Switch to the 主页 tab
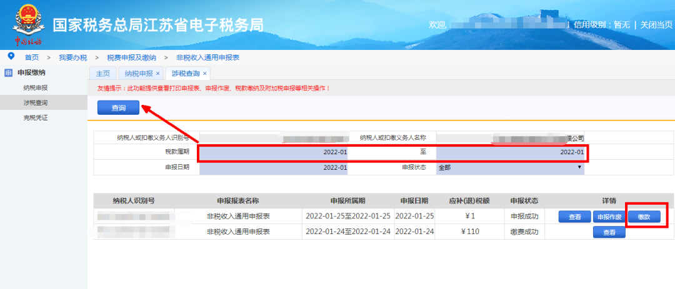Screen dimensions: 675x289 tap(102, 73)
